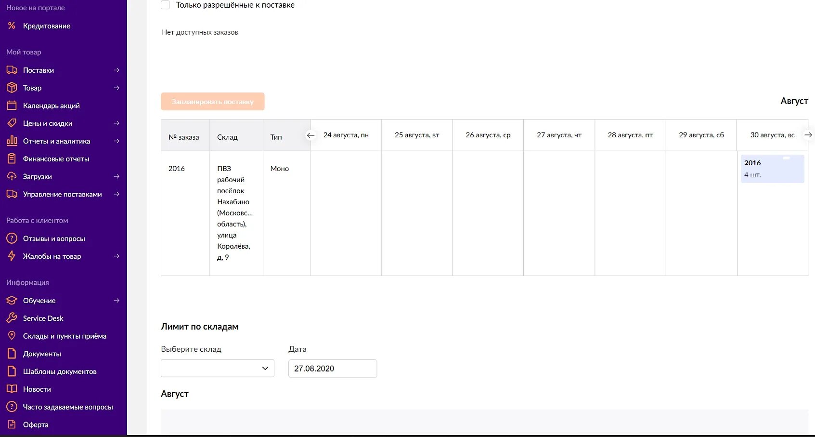Open Часто задаваемые вопросы link

tap(68, 407)
